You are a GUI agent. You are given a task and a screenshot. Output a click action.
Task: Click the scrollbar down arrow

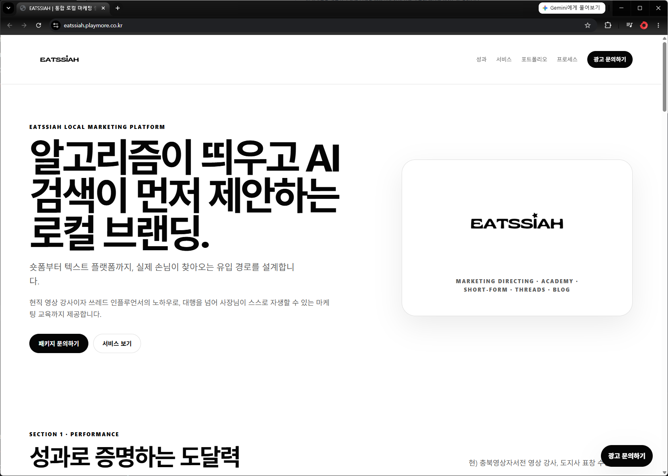[x=664, y=473]
